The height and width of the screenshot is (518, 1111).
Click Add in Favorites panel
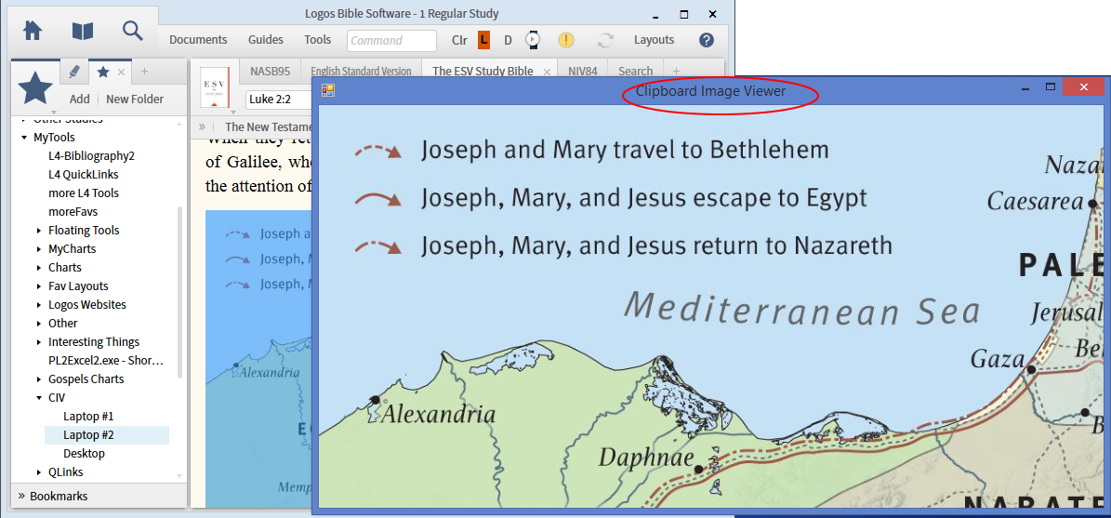point(79,100)
